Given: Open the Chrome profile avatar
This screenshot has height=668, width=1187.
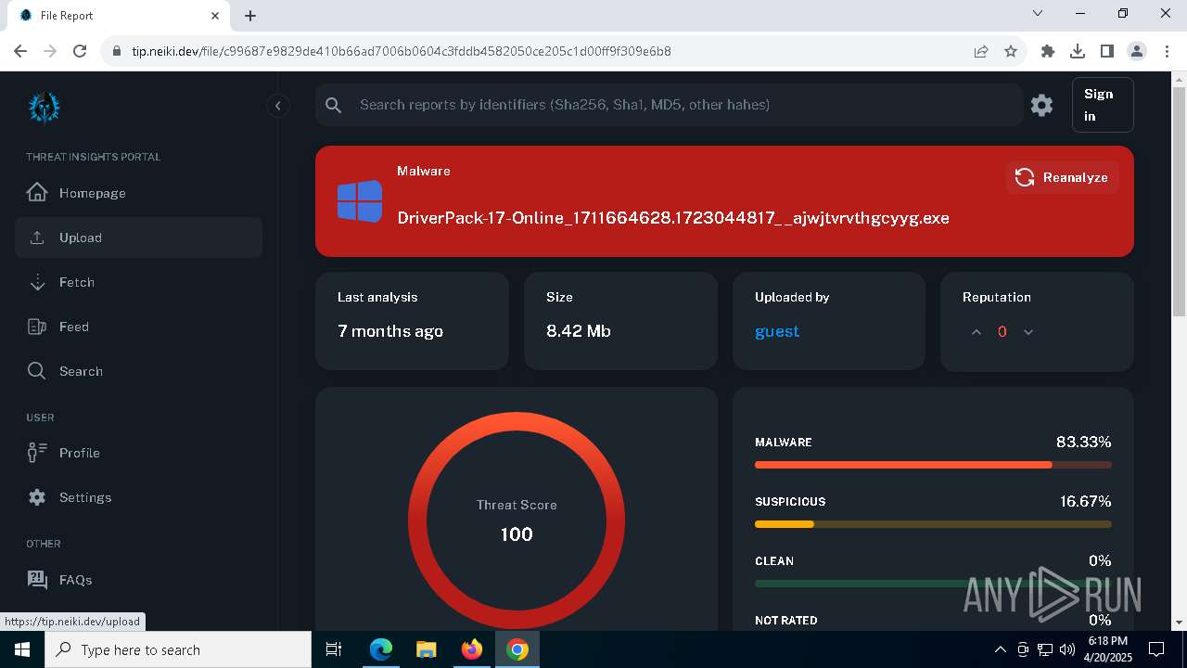Looking at the screenshot, I should (x=1137, y=51).
